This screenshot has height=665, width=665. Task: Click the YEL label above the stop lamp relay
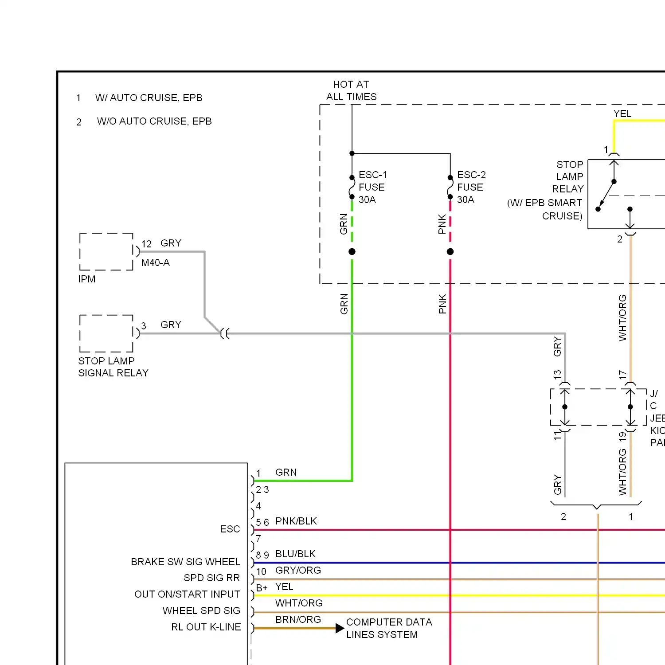tap(622, 113)
